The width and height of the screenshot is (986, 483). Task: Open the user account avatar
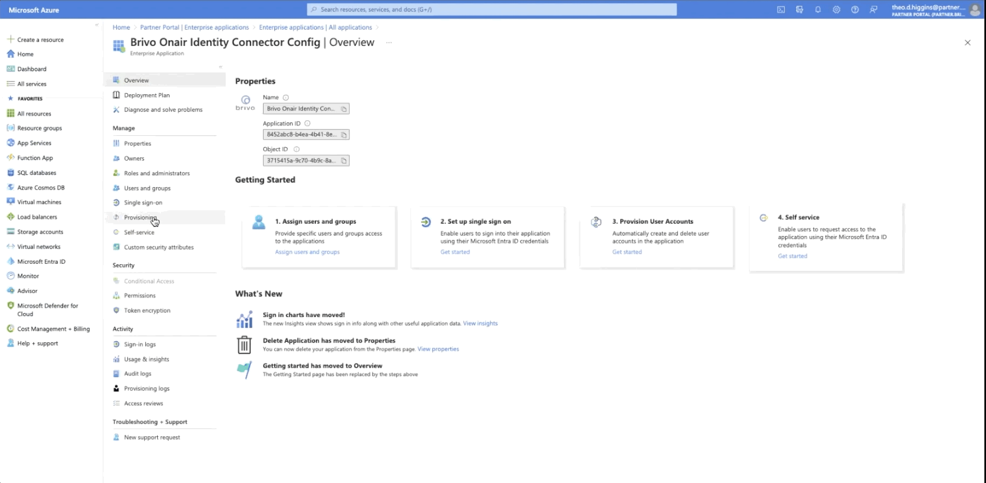point(975,10)
